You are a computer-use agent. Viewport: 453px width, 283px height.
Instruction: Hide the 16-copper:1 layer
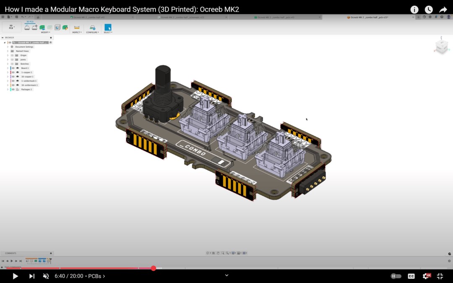click(x=13, y=77)
